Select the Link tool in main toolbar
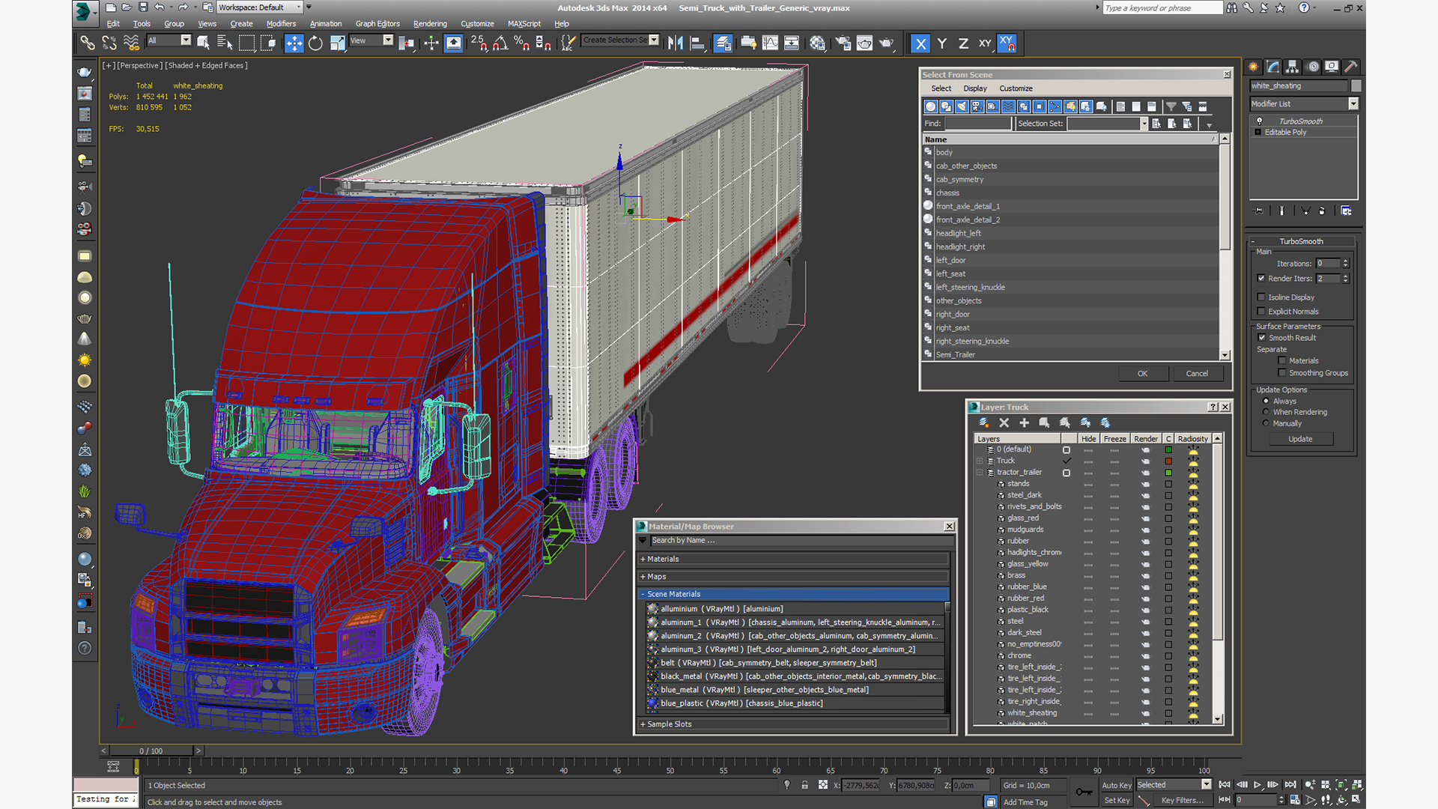This screenshot has width=1438, height=809. point(88,43)
